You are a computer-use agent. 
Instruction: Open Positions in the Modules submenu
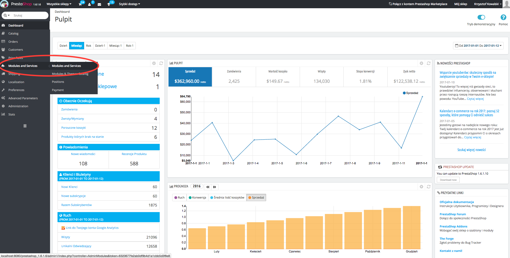(x=58, y=82)
